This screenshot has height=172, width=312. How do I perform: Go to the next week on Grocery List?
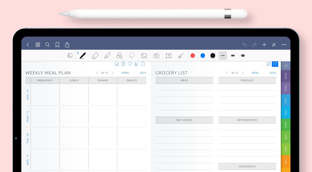(242, 73)
